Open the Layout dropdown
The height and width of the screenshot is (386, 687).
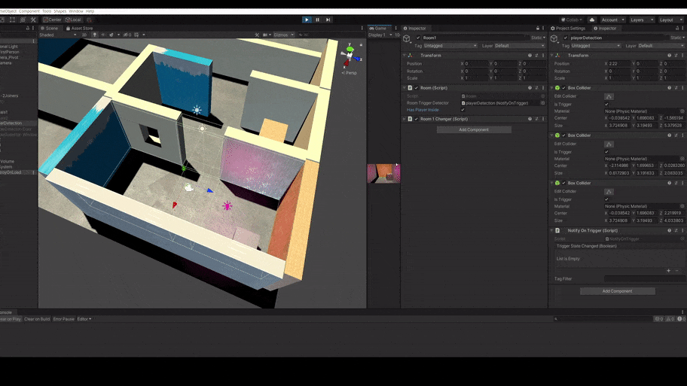tap(670, 20)
